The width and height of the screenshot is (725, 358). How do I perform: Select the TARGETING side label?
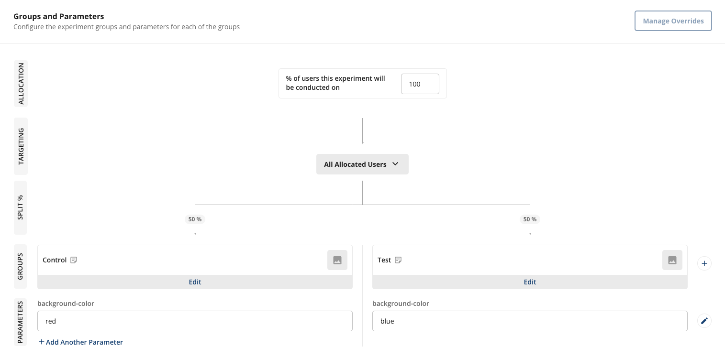tap(21, 146)
